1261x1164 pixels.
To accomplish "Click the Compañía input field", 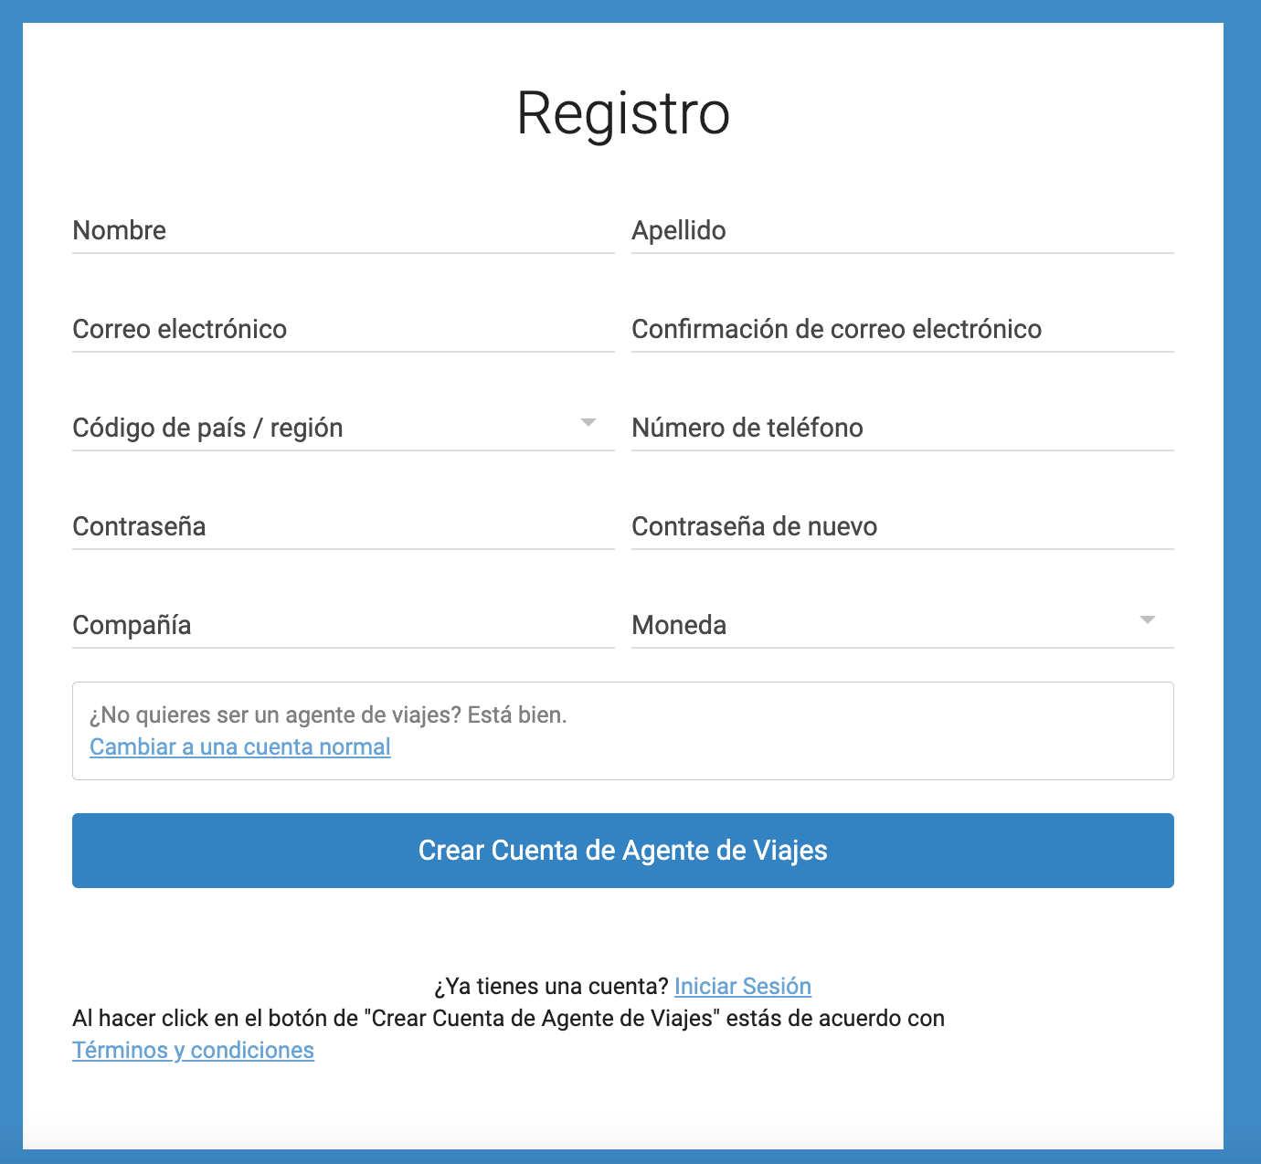I will [x=344, y=626].
